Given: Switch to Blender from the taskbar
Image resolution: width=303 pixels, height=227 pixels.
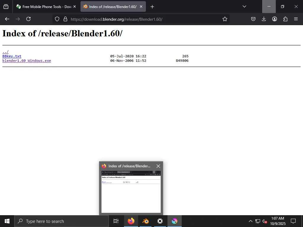Looking at the screenshot, I should coord(146,221).
